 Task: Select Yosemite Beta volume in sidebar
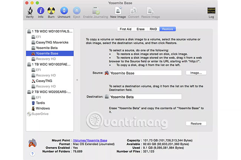pyautogui.click(x=50, y=48)
